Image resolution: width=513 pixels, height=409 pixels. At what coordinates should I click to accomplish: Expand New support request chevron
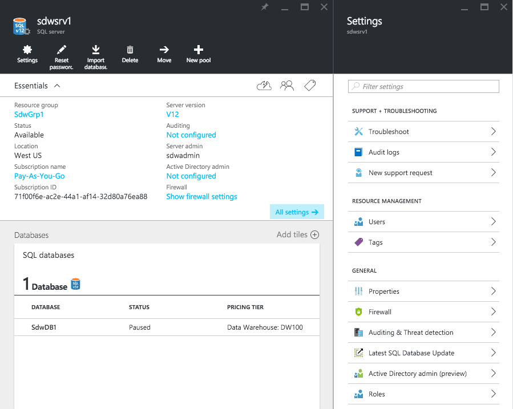494,173
